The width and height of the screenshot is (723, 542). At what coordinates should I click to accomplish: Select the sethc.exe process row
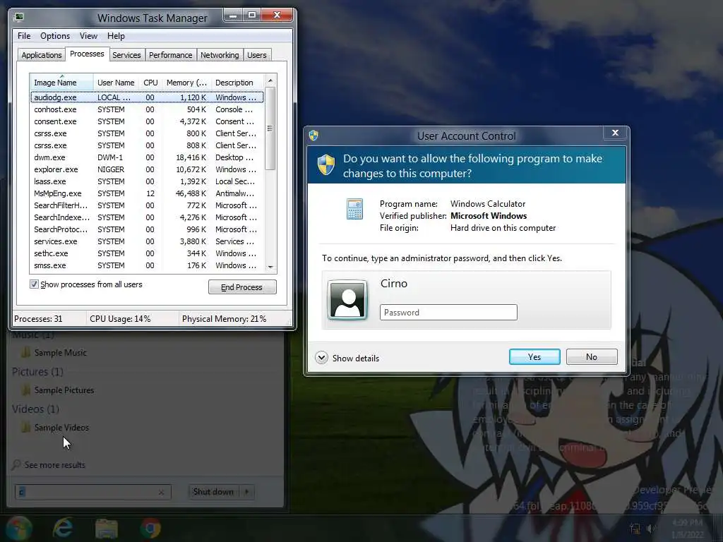(147, 253)
